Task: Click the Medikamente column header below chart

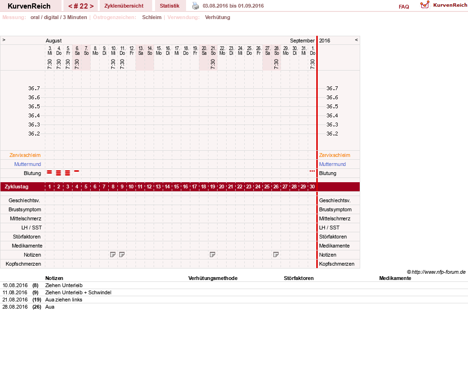Action: coord(395,278)
